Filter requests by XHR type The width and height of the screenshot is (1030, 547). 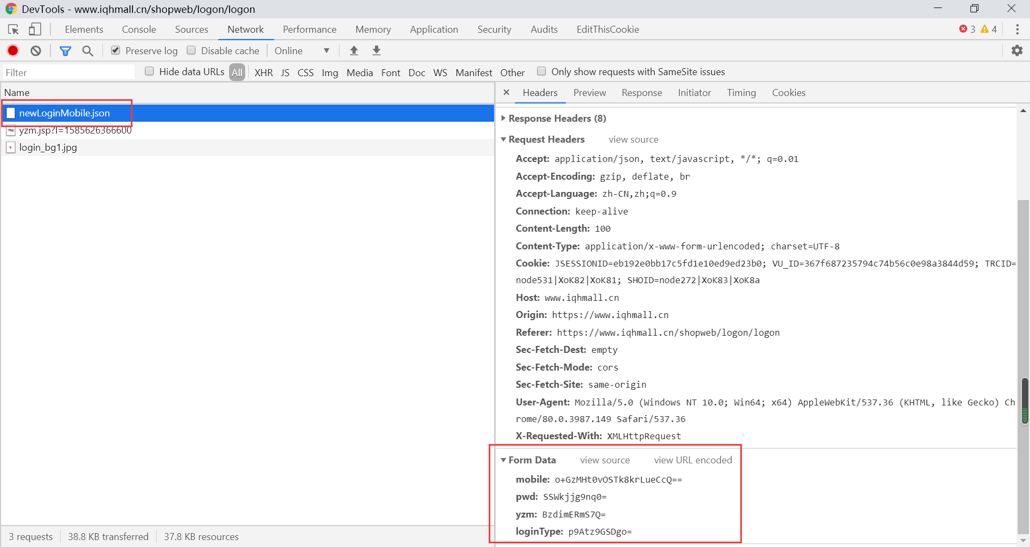point(263,72)
